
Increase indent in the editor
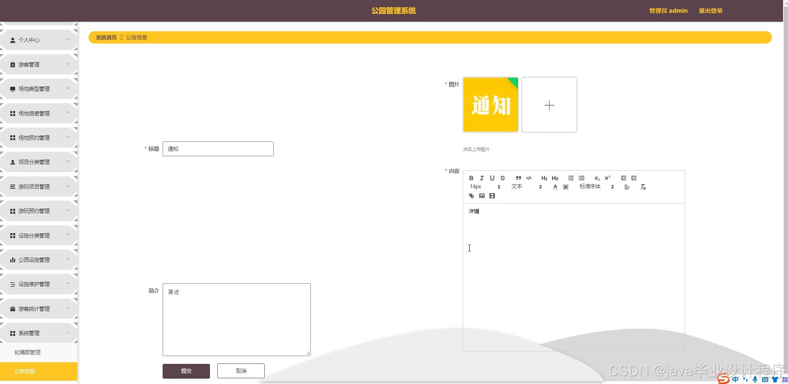(634, 178)
